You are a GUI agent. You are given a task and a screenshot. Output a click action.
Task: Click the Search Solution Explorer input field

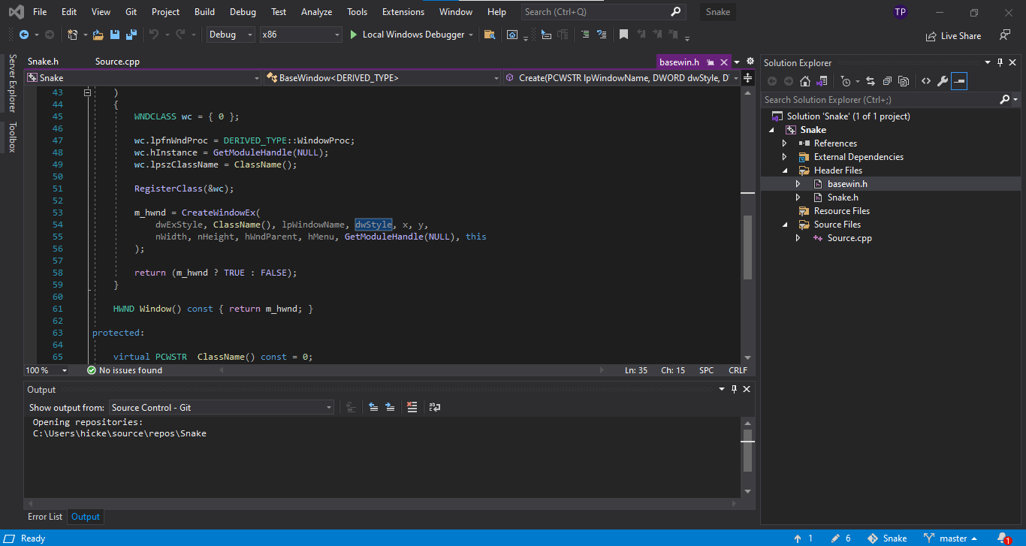pos(879,99)
